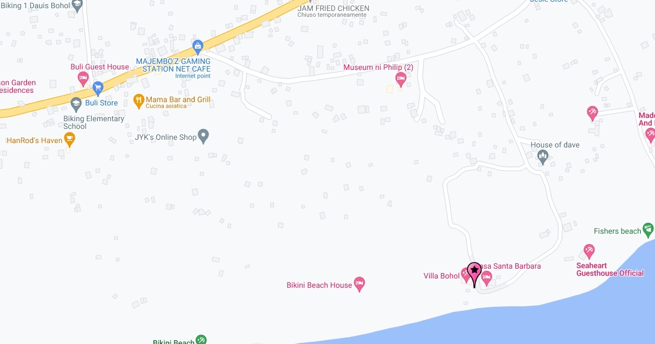Viewport: 655px width, 344px height.
Task: Open the House of dave marker icon
Action: click(543, 157)
